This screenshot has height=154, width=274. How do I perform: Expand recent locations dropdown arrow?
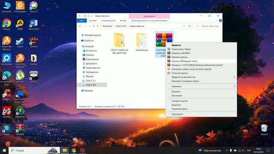[x=90, y=26]
